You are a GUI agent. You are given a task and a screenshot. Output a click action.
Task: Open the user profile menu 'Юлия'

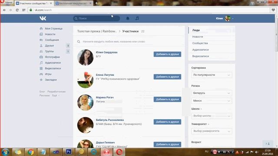[225, 18]
